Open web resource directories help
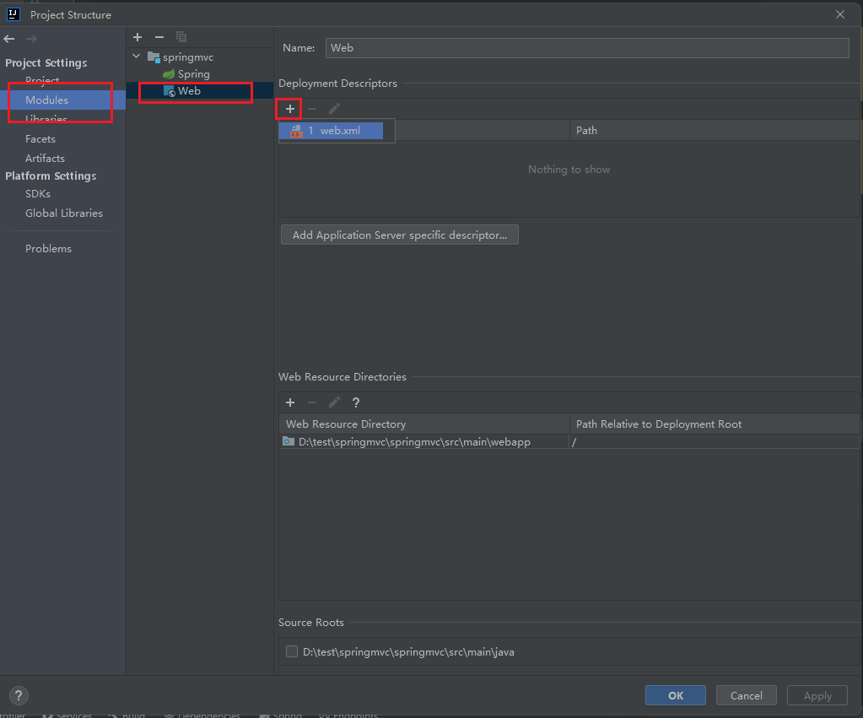Viewport: 863px width, 718px height. pyautogui.click(x=356, y=402)
